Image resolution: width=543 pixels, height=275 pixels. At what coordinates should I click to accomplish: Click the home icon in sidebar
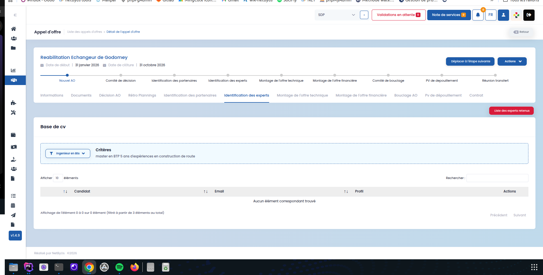coord(13,29)
